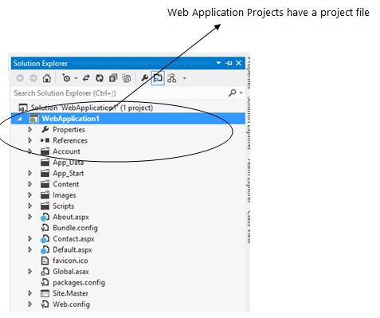Expand the Global.asax node

30,272
